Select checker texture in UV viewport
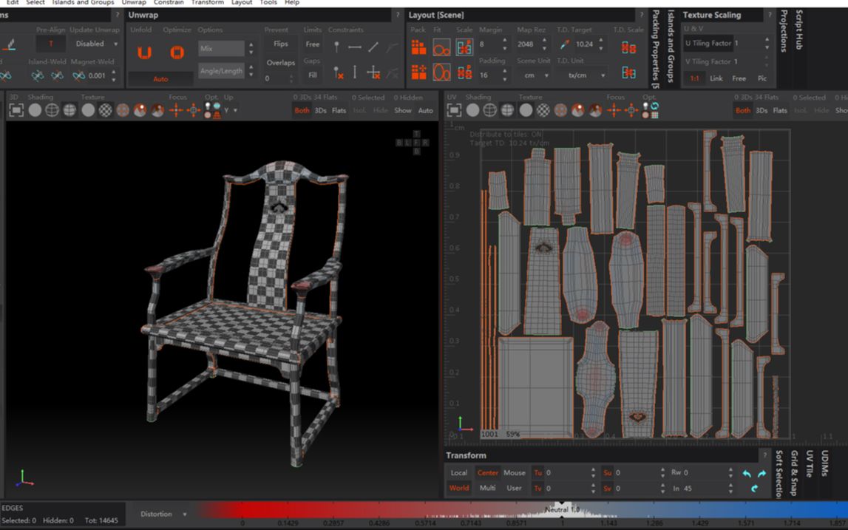 [x=543, y=110]
